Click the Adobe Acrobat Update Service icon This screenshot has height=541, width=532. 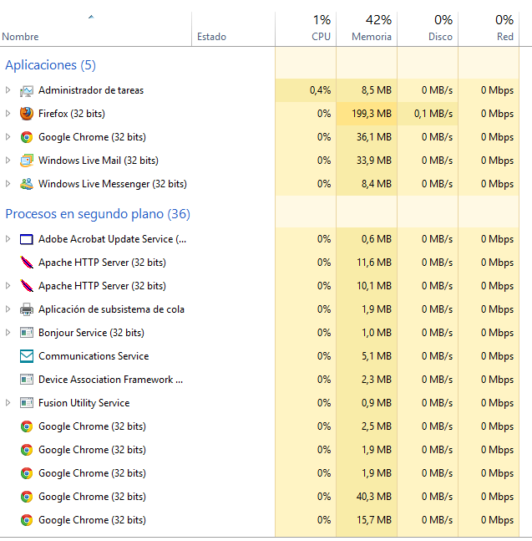point(27,239)
